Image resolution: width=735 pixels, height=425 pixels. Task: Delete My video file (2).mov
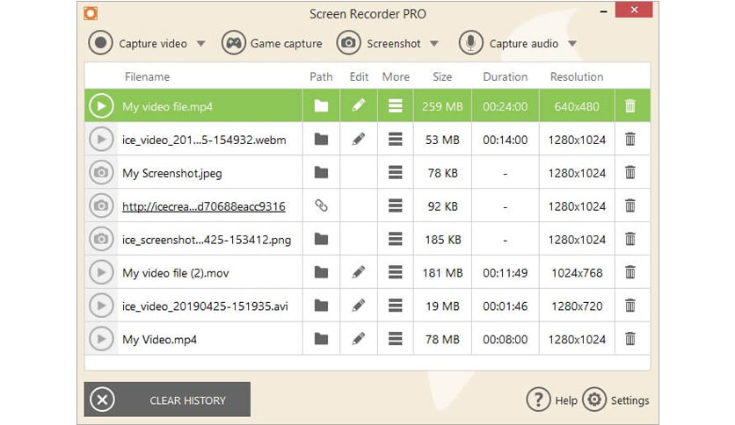click(x=630, y=272)
